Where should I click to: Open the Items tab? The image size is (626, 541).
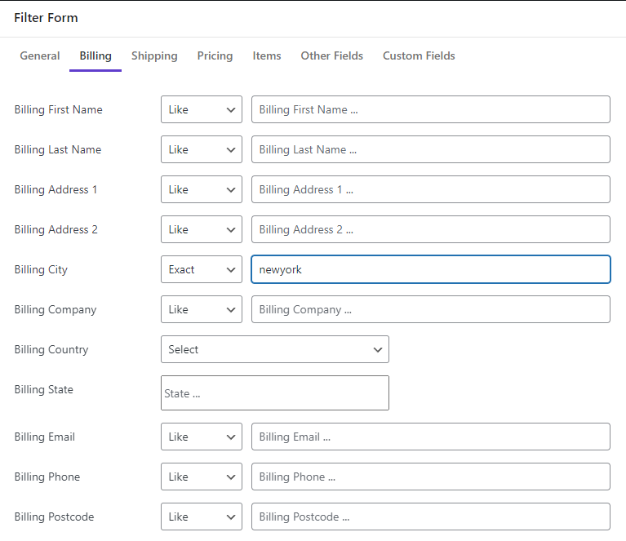pyautogui.click(x=267, y=56)
